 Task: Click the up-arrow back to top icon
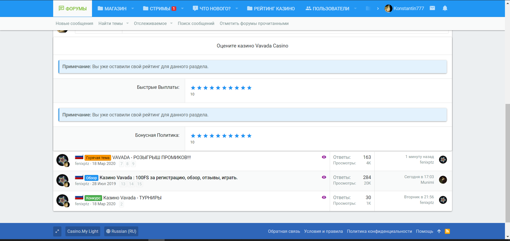pos(439,231)
